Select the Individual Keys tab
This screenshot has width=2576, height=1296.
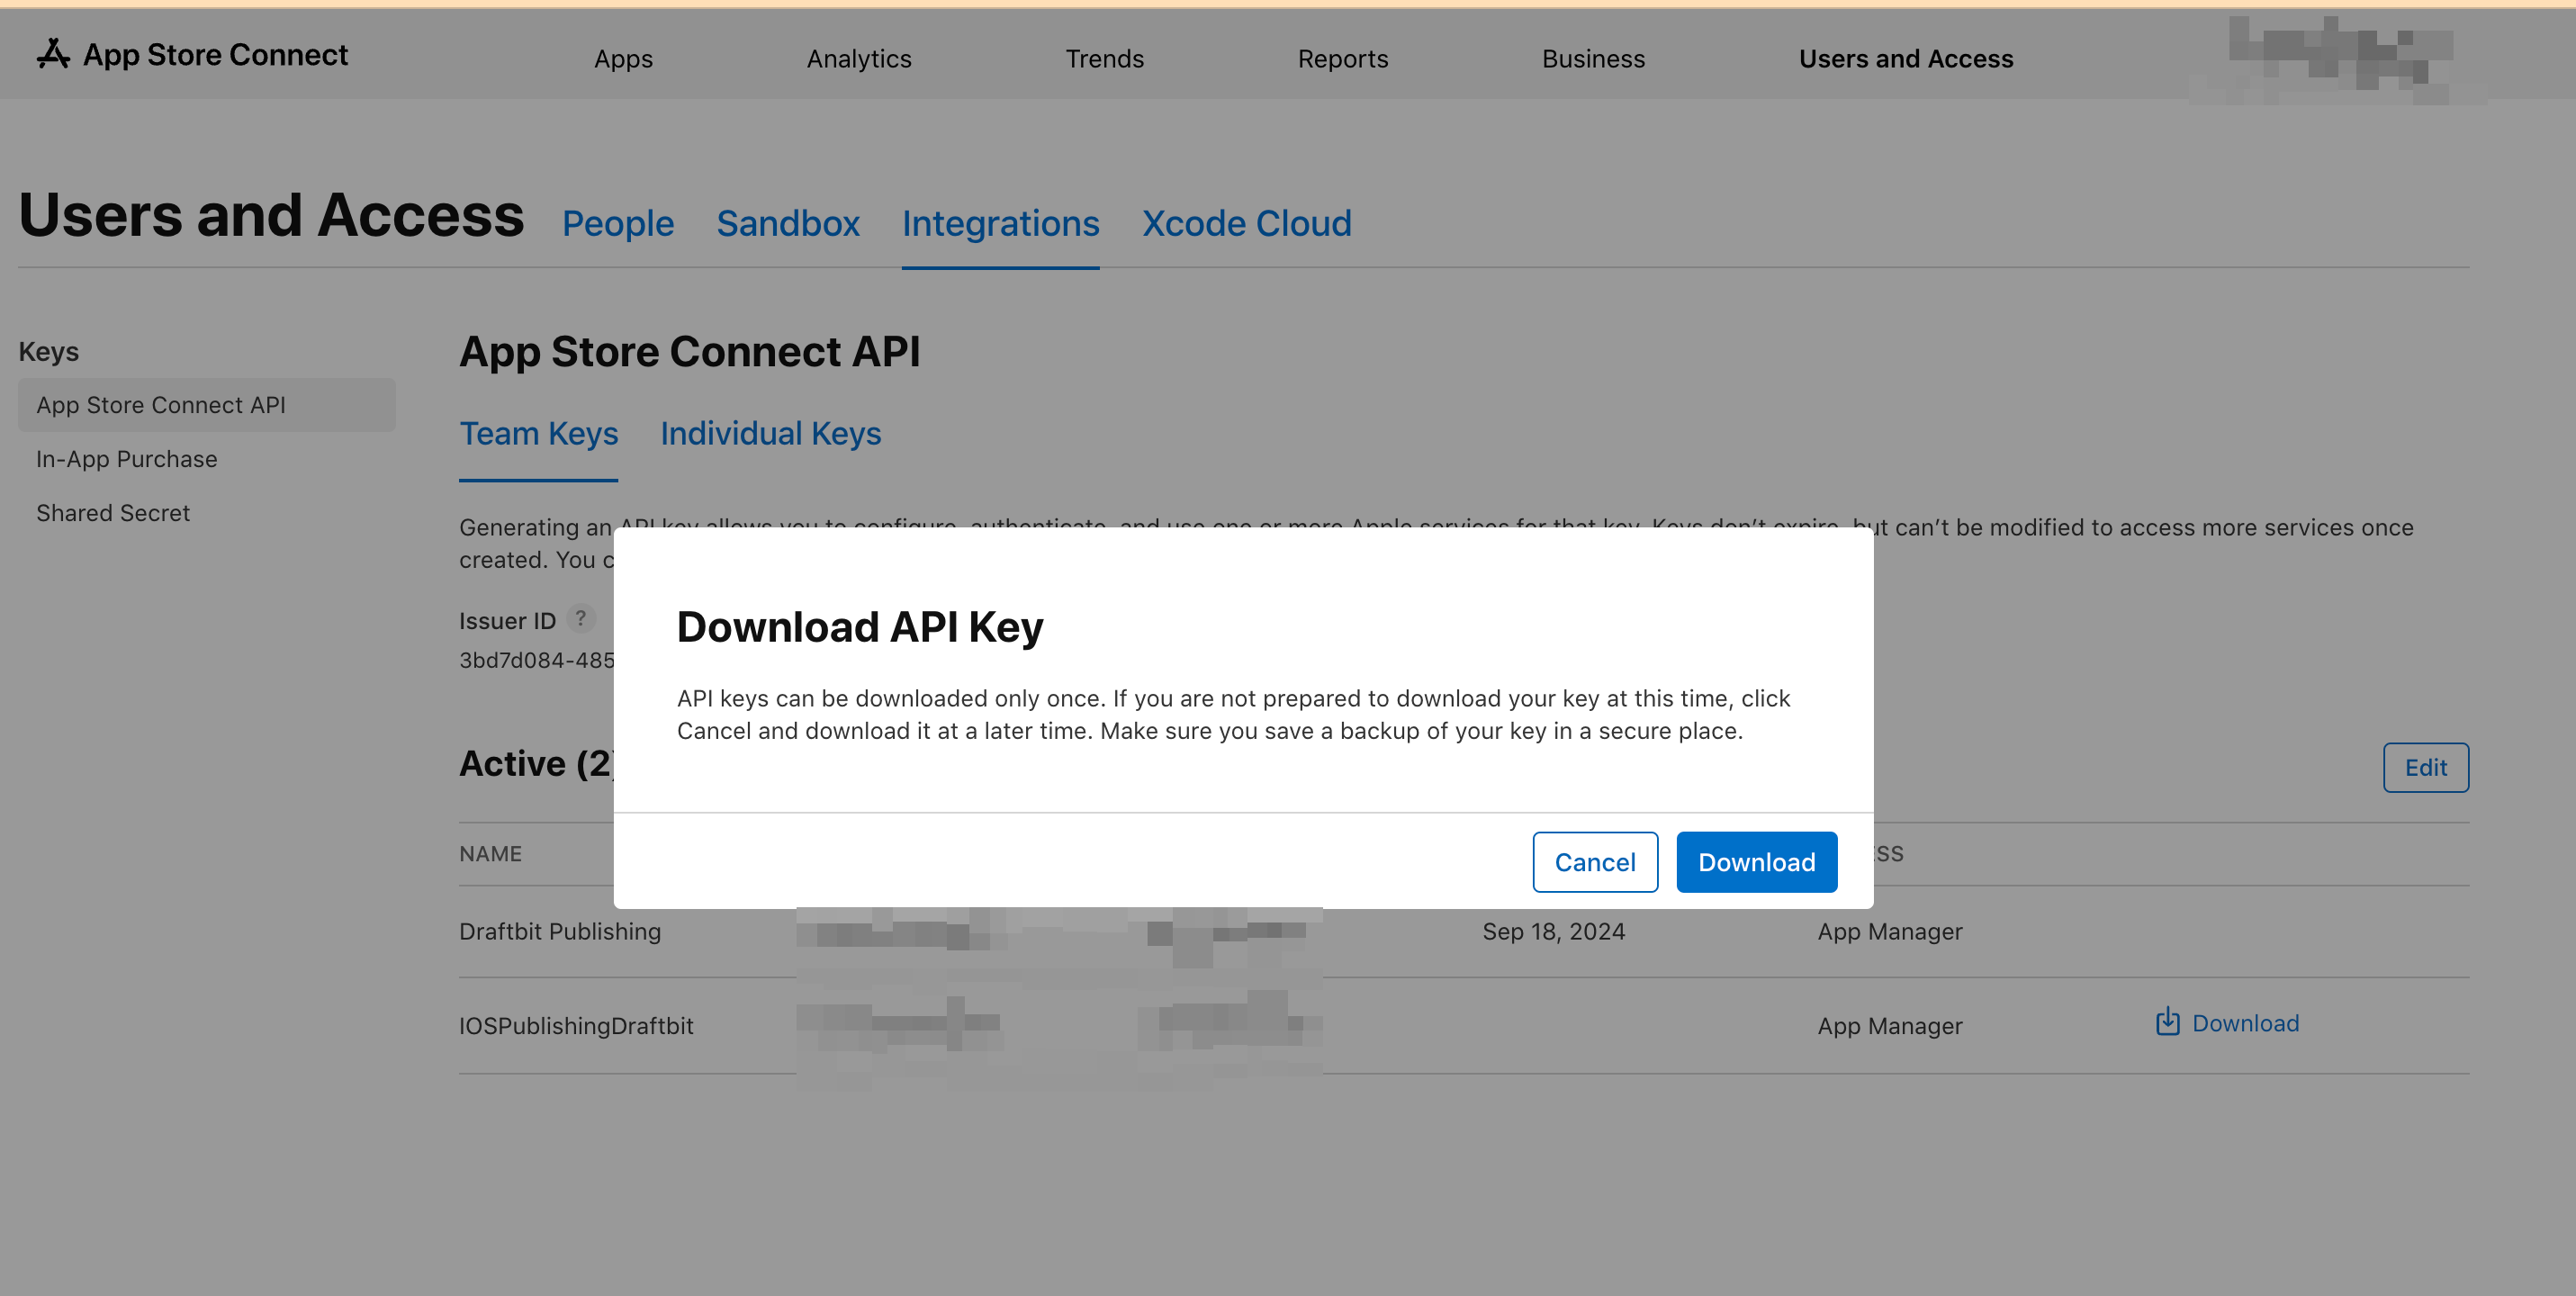pos(770,434)
